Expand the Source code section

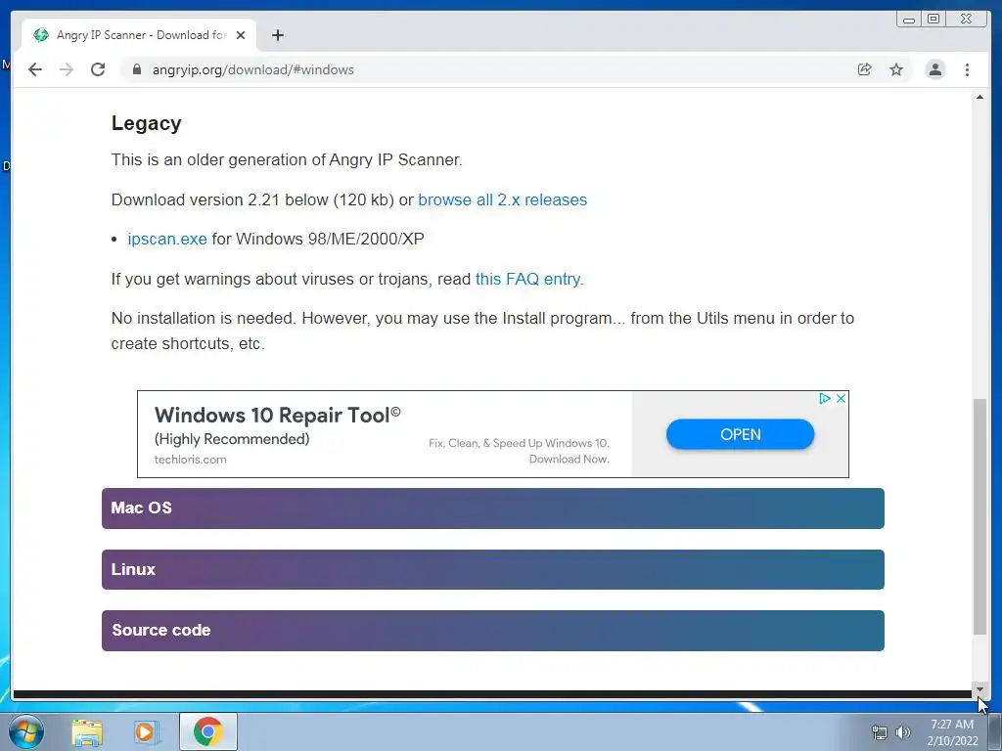tap(493, 631)
